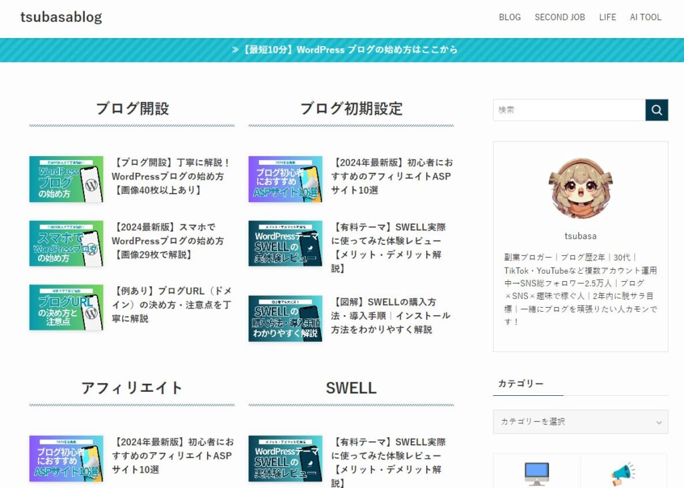Click ASPサイト10選 thumbnail under ブログ初期設定
Viewport: 684px width, 488px height.
285,179
